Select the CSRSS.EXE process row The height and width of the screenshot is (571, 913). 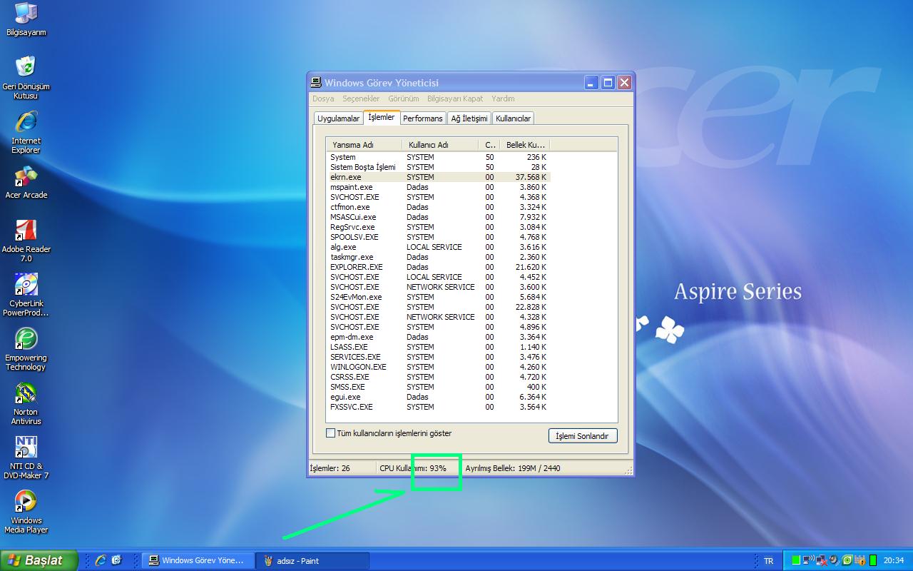pos(439,377)
